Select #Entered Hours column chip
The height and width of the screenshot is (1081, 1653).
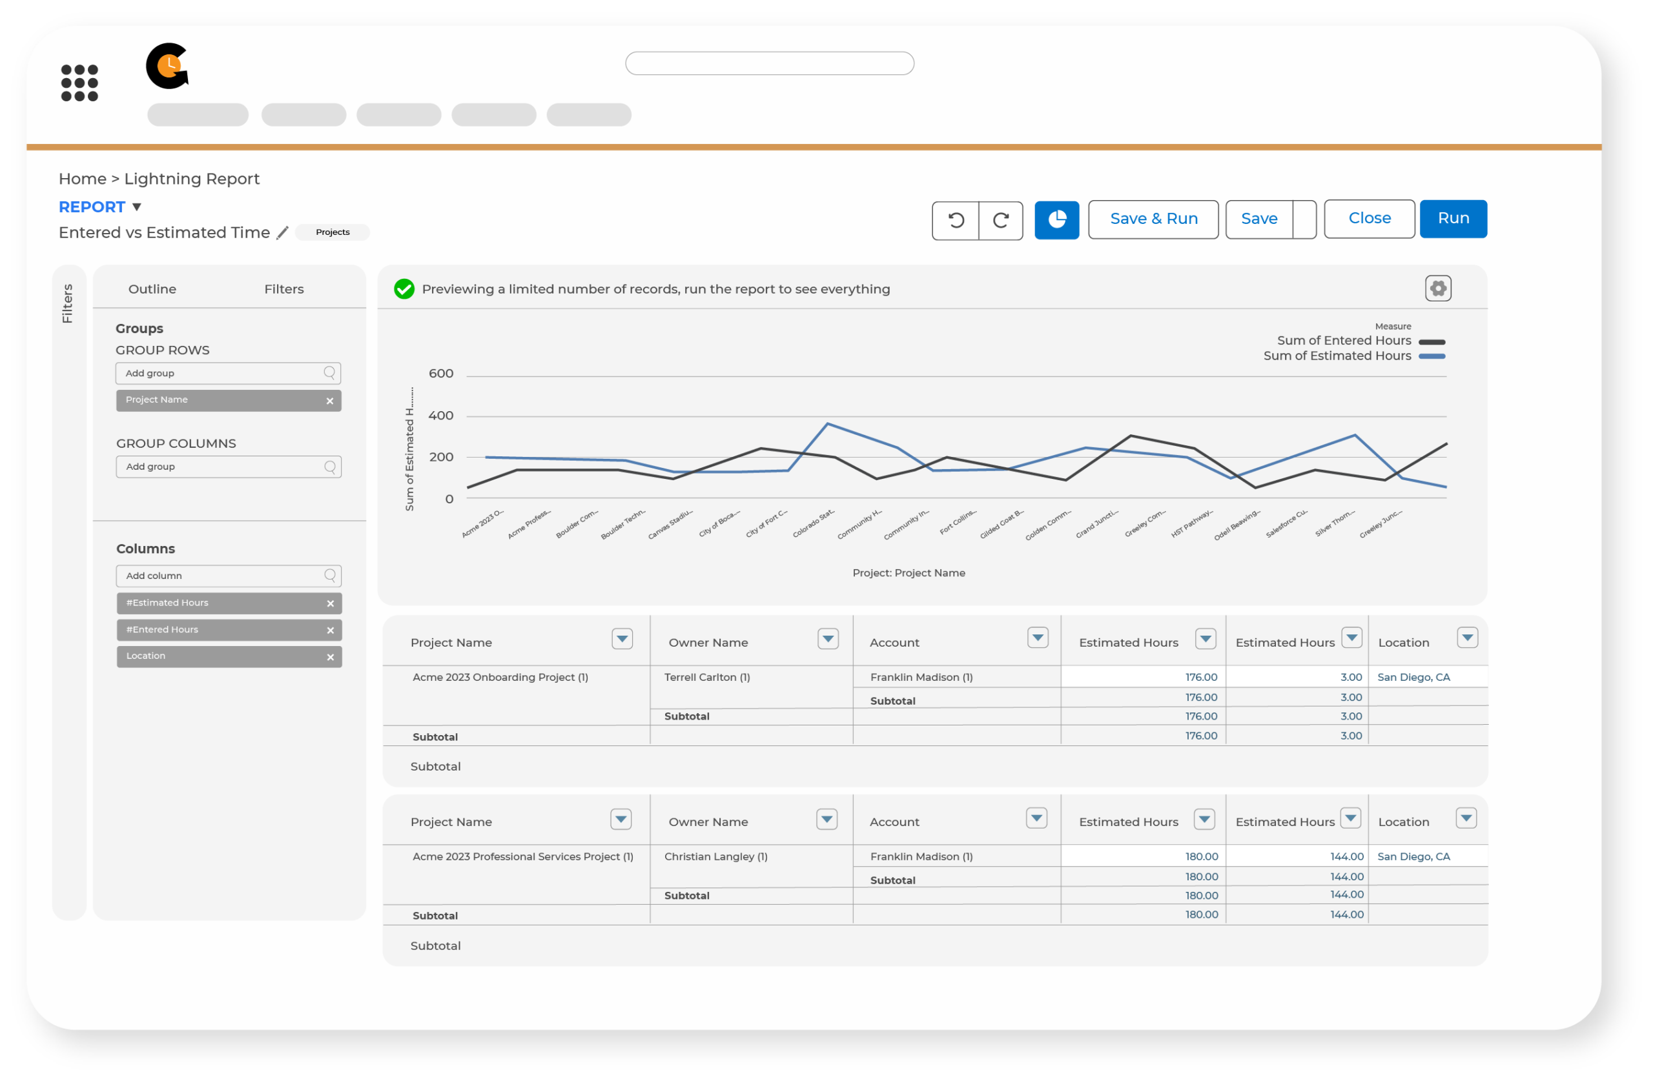[x=229, y=631]
